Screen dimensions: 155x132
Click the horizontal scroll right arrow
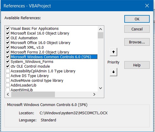(94, 94)
